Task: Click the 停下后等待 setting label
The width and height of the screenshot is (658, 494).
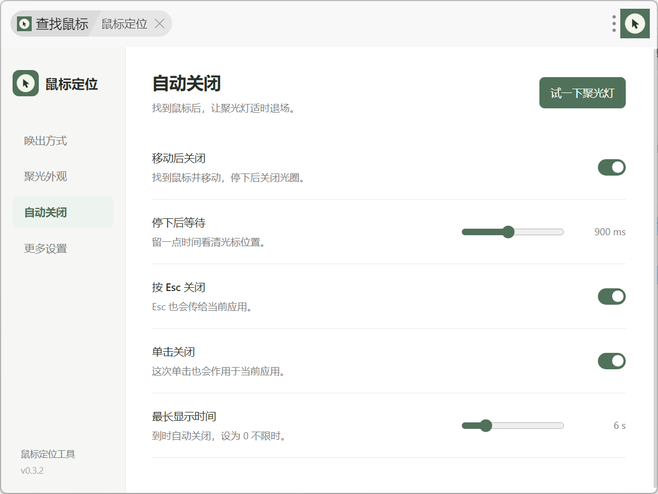Action: click(x=179, y=223)
